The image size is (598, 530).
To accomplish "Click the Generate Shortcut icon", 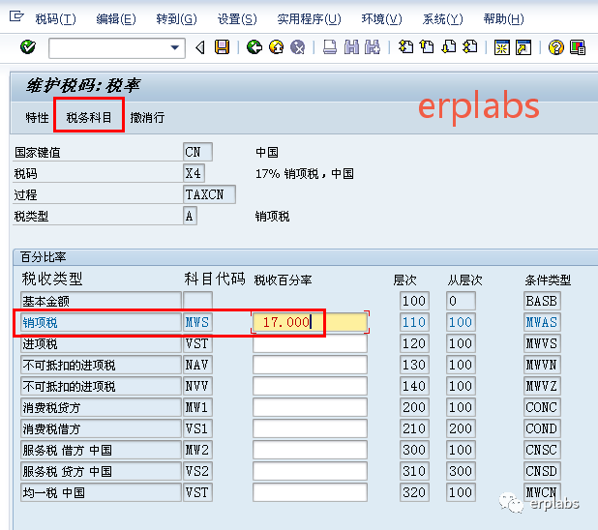I will (x=523, y=47).
